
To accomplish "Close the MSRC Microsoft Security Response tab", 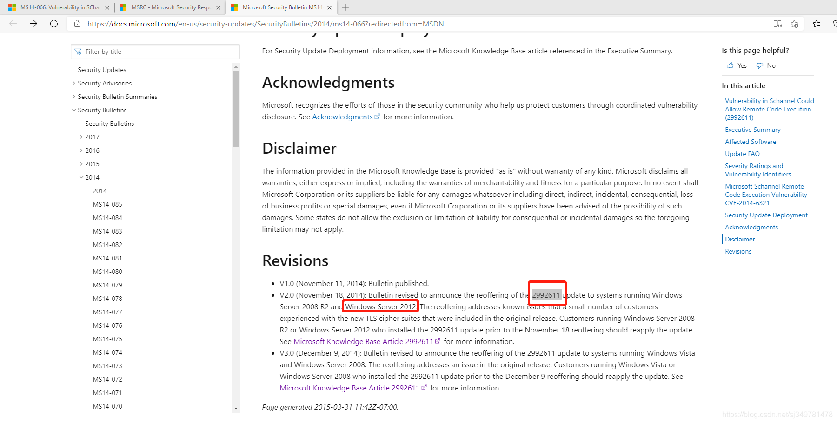I will click(218, 7).
